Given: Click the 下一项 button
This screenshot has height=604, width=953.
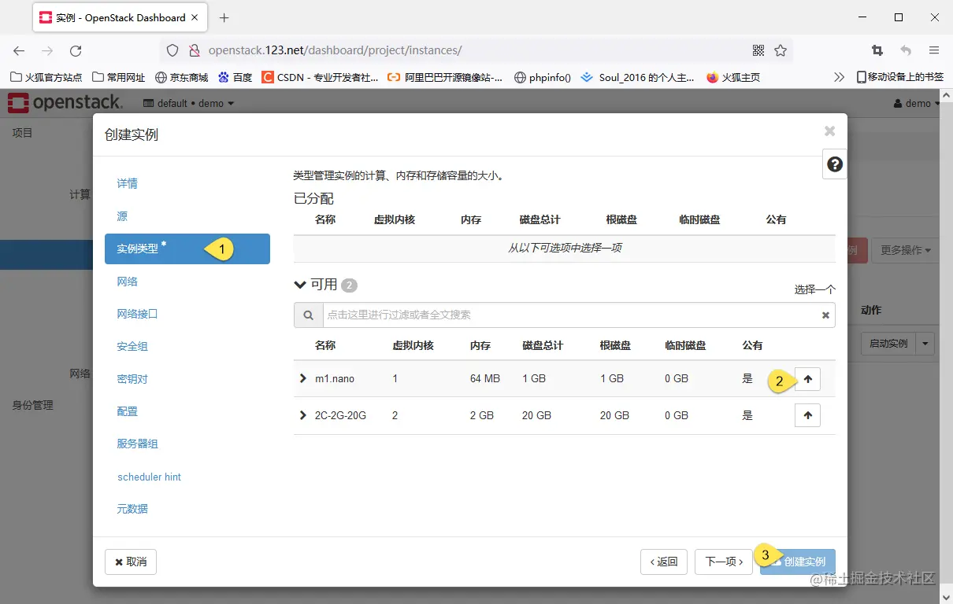Looking at the screenshot, I should pyautogui.click(x=724, y=562).
